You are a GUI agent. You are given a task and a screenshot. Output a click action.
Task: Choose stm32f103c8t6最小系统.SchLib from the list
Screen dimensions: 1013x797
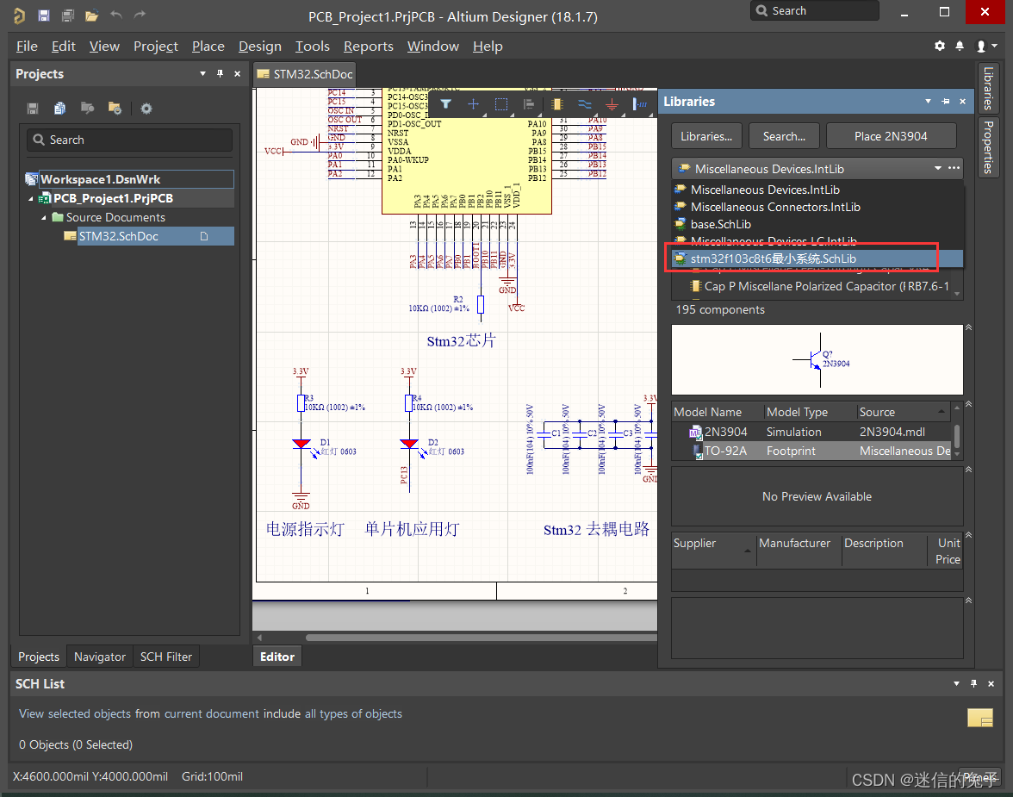(773, 258)
